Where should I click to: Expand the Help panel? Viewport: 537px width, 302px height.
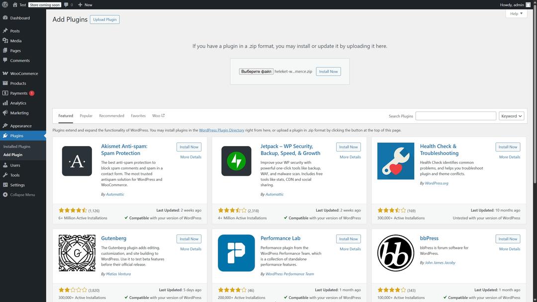pos(517,14)
